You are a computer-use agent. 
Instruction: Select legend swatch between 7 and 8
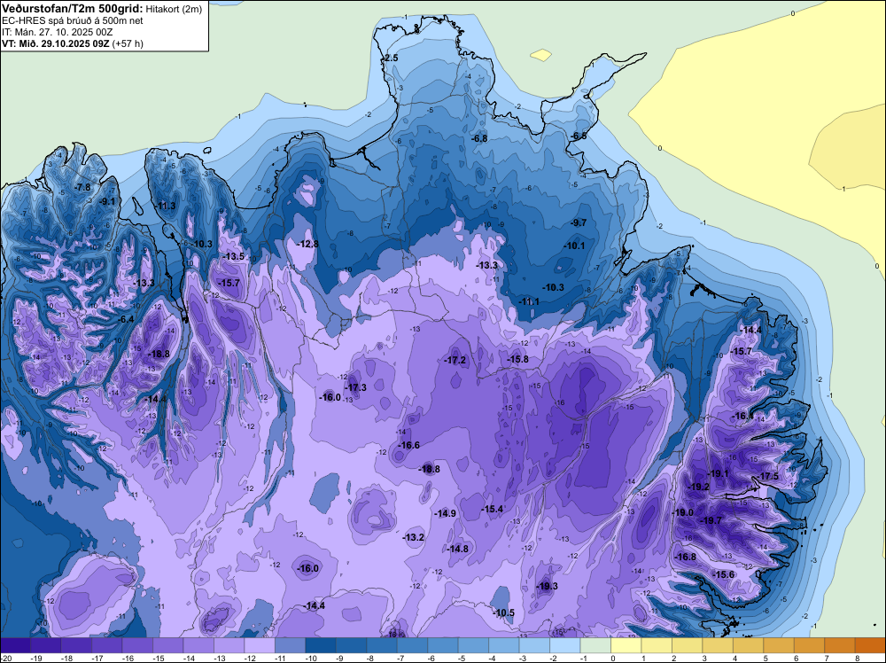click(x=840, y=645)
